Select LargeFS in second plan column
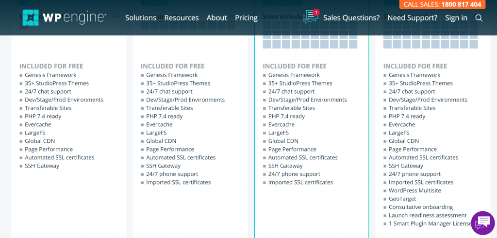The image size is (497, 238). [156, 133]
